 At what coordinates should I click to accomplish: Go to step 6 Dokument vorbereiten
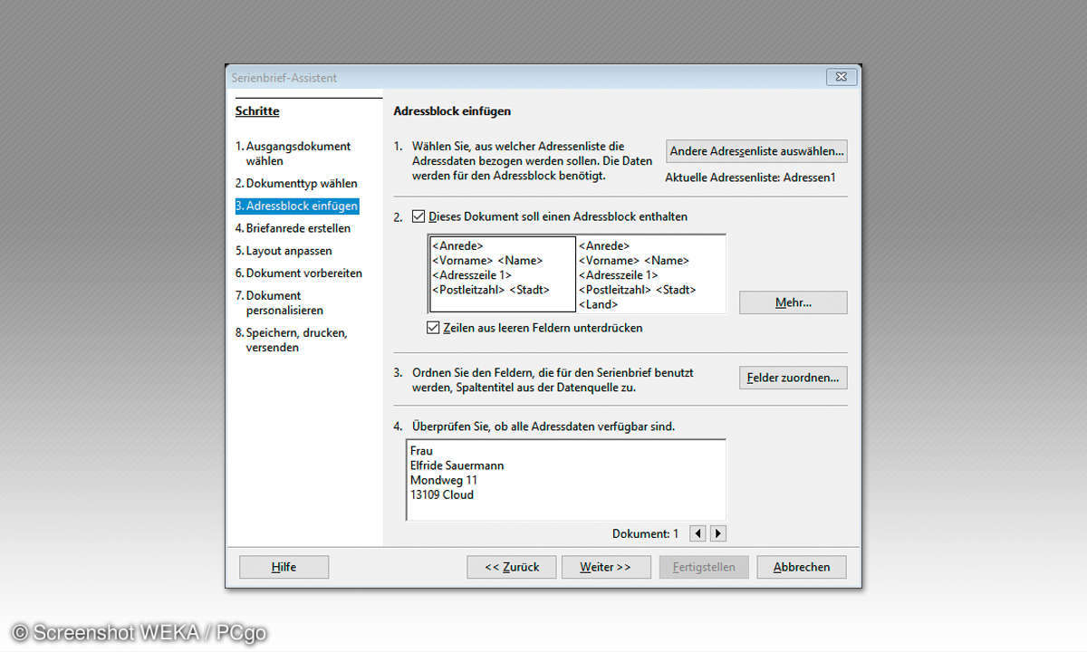tap(298, 273)
